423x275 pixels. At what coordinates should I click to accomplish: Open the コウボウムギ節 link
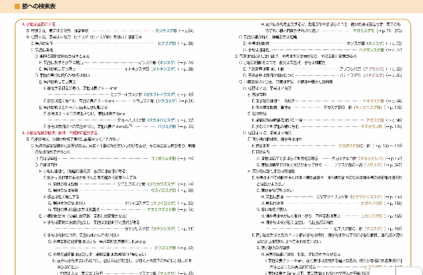tap(163, 159)
